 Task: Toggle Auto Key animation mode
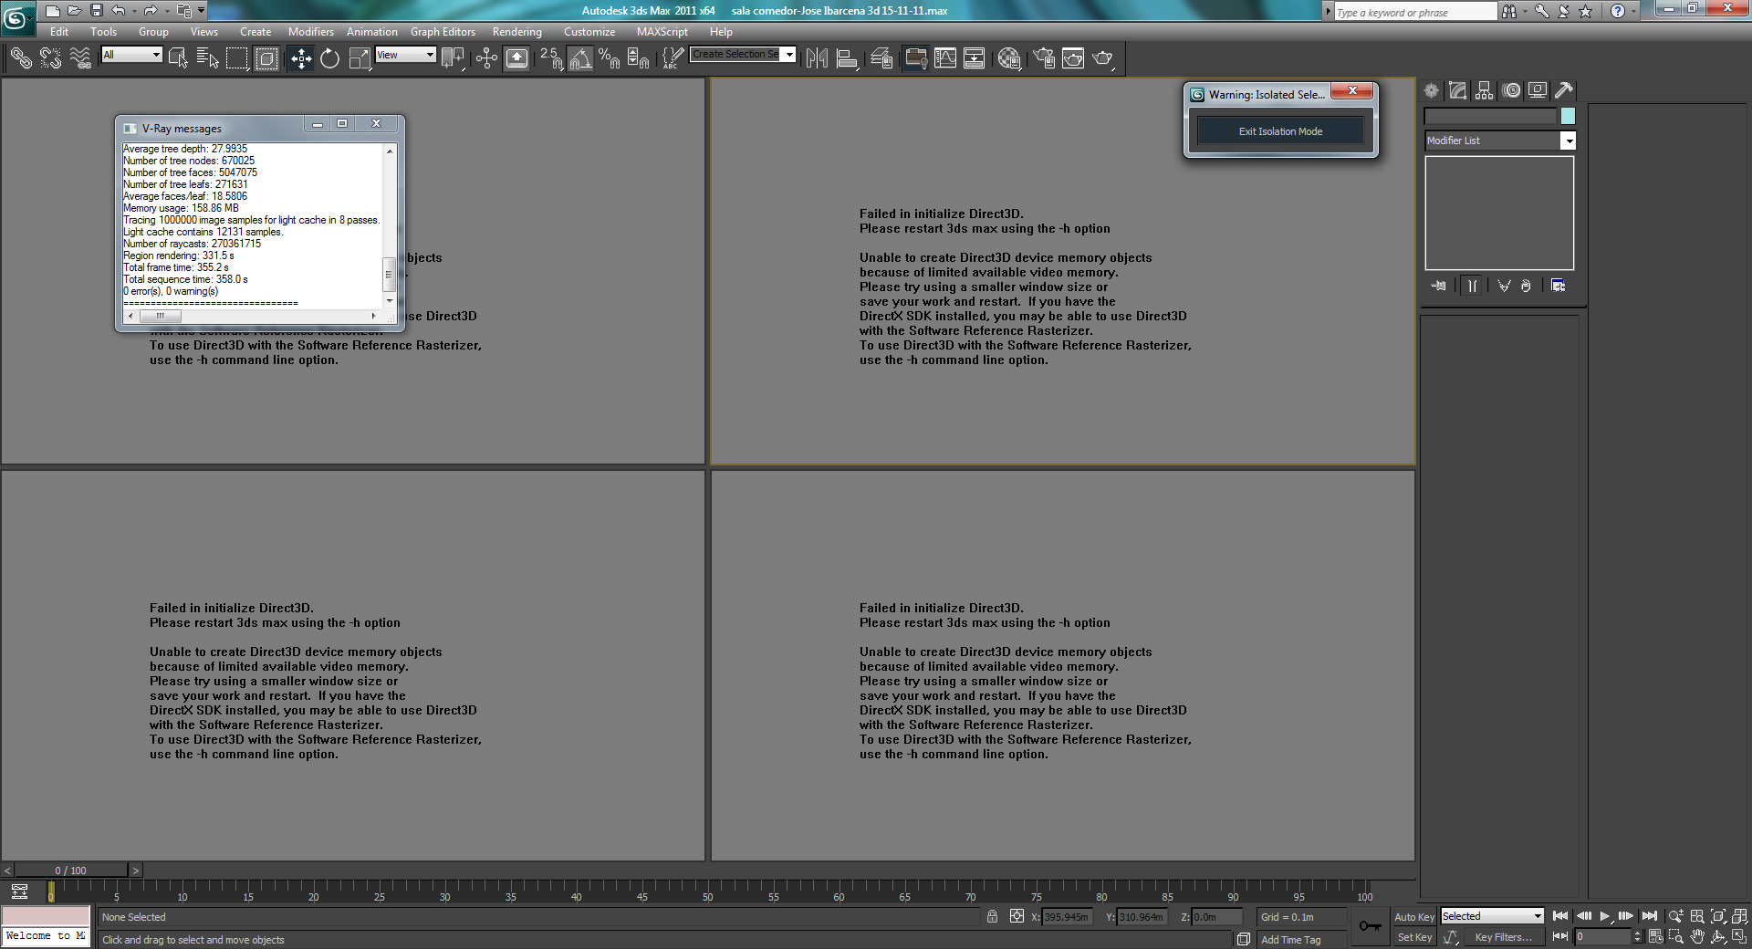coord(1414,917)
